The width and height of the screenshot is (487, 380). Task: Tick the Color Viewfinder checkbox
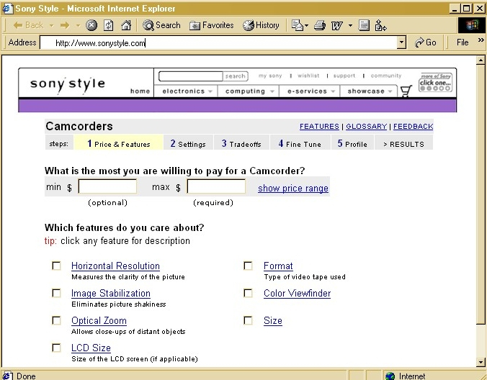(x=249, y=294)
